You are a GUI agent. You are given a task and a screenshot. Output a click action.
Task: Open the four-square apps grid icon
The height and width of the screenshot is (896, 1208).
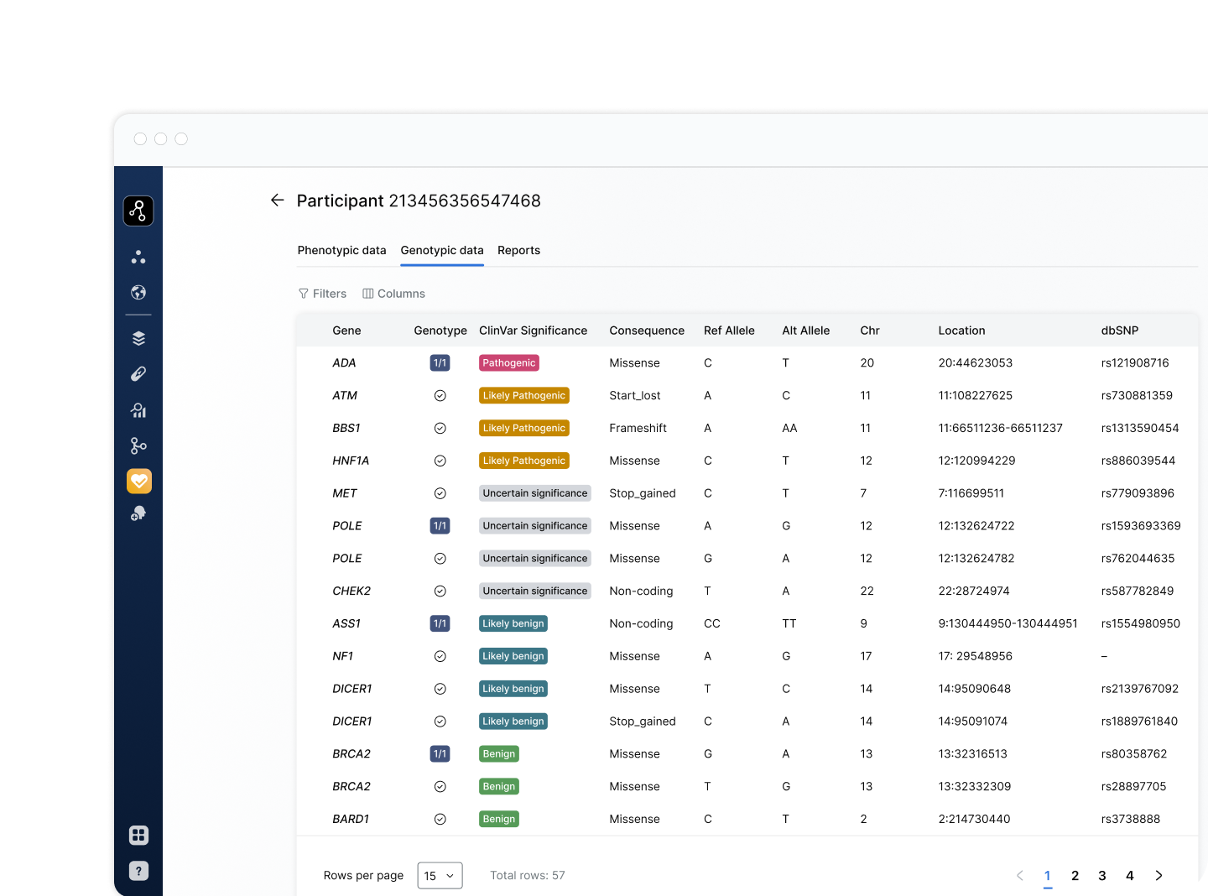click(x=138, y=835)
